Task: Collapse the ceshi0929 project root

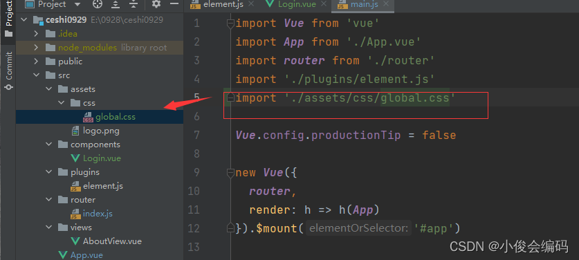Action: point(24,20)
